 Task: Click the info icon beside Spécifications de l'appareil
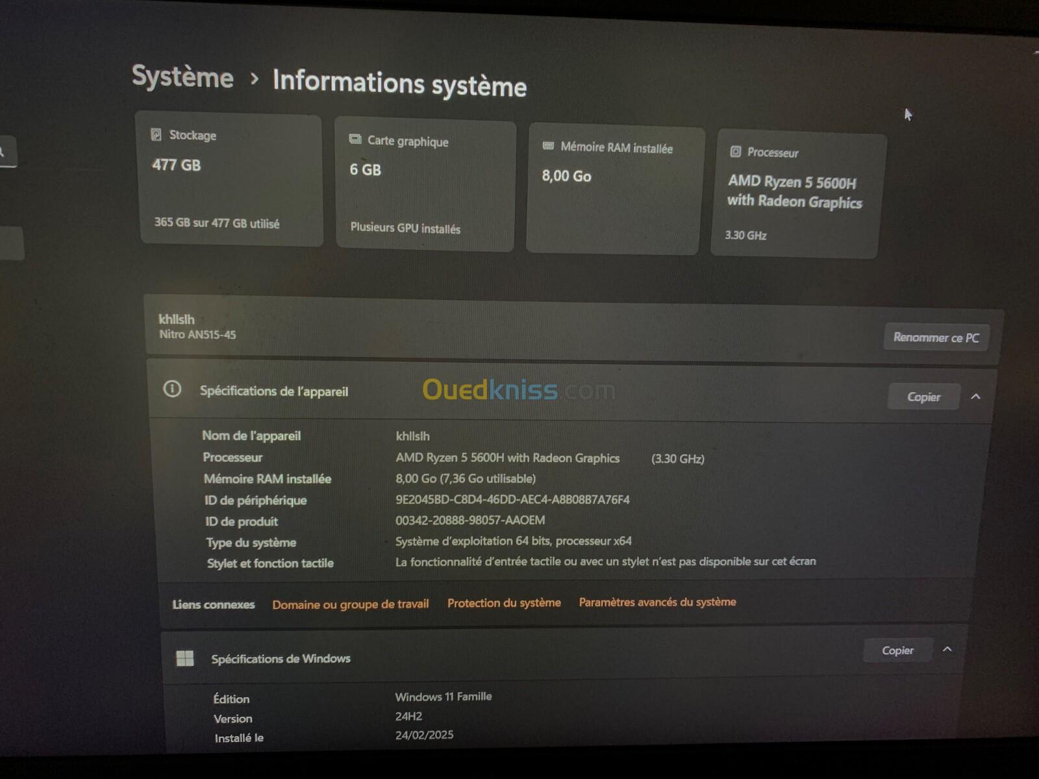point(172,389)
